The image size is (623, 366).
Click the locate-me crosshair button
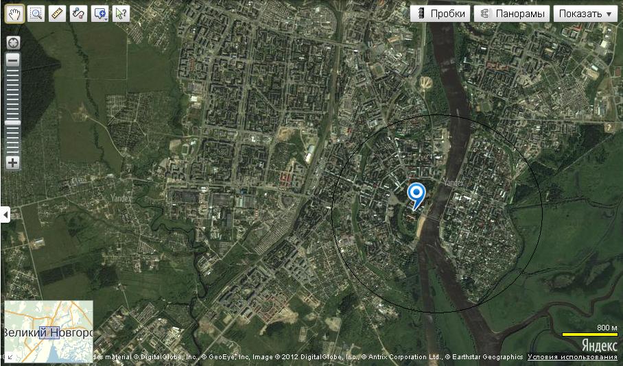[x=13, y=43]
